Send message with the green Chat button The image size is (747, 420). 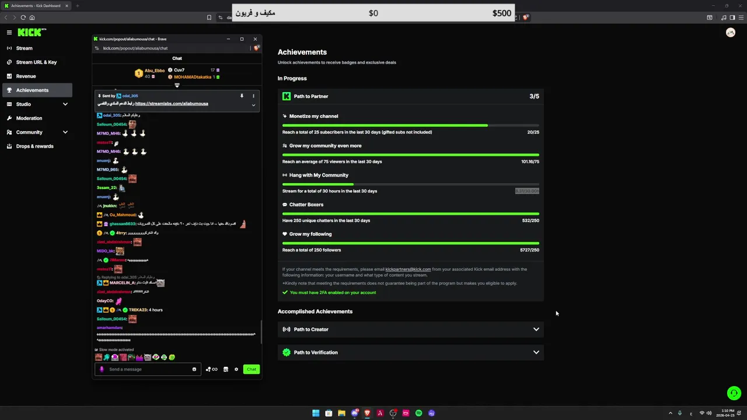click(251, 369)
